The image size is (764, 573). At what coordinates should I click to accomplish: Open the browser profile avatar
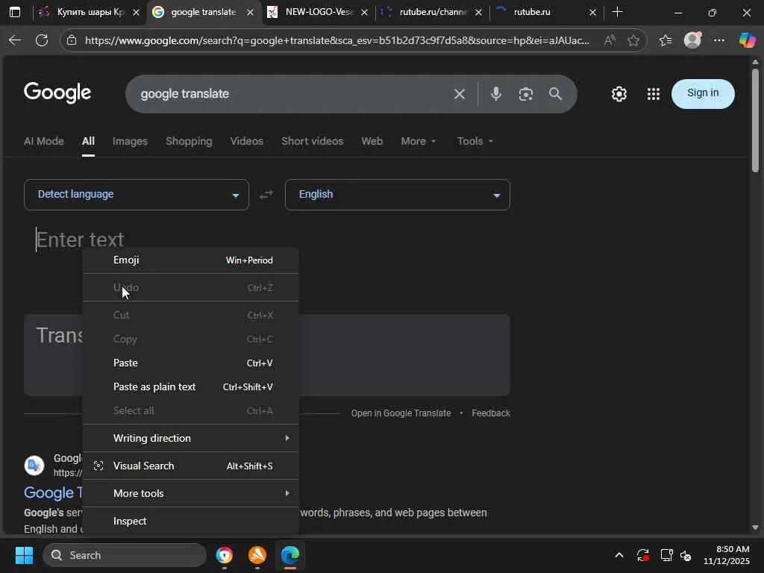pos(692,40)
